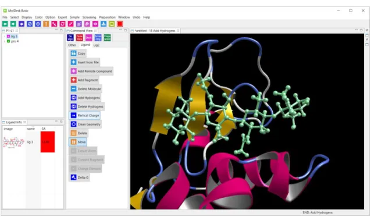Select the Dynamics mode icon in Command View
371x217 pixels.
coord(80,37)
